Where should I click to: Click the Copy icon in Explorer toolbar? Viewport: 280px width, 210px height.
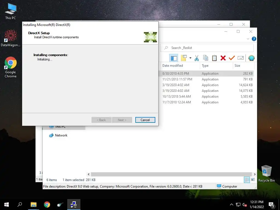pyautogui.click(x=206, y=58)
